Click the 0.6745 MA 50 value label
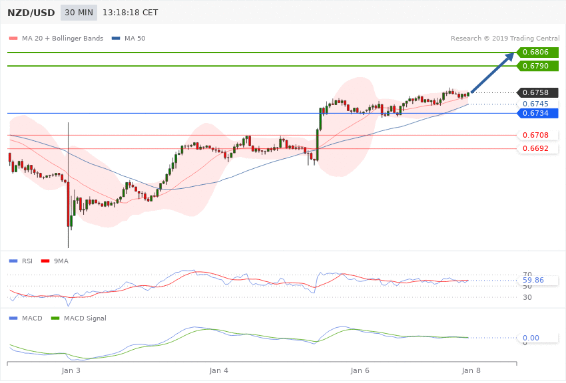Viewport: 566px width, 383px height. (x=537, y=104)
